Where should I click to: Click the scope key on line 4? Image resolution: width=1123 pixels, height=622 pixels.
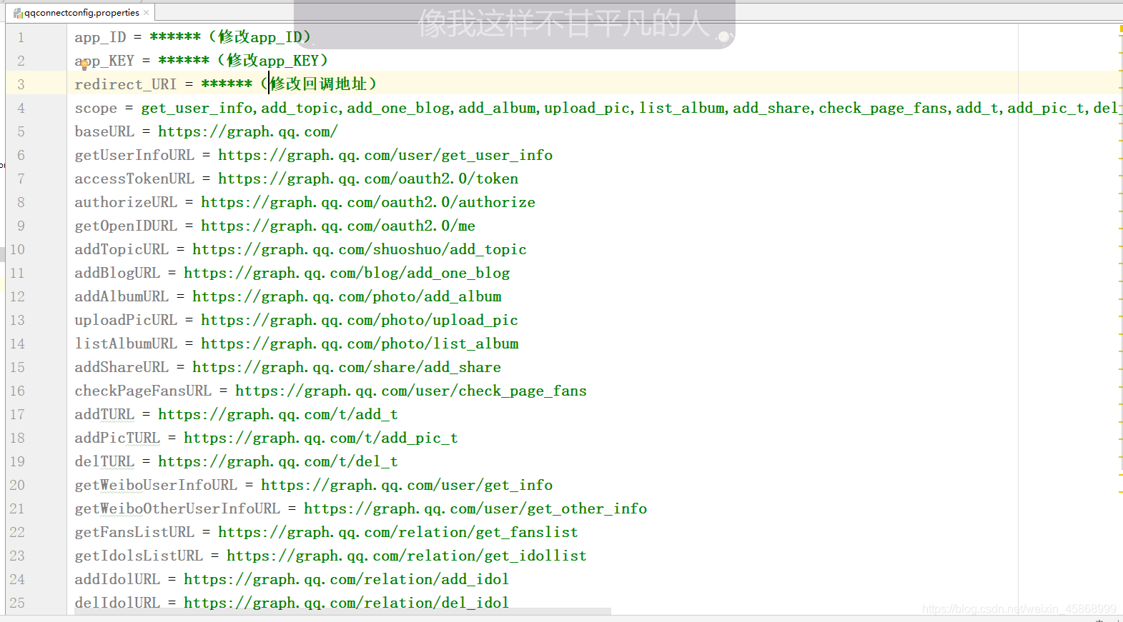(x=96, y=108)
